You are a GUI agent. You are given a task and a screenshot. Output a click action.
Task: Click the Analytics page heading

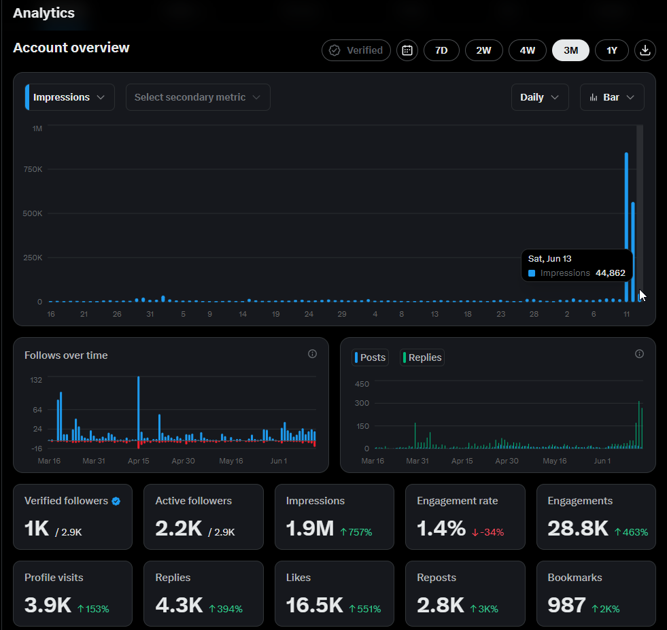(x=44, y=13)
